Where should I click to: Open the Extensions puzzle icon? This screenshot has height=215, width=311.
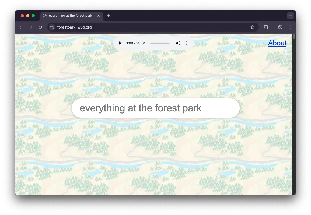click(x=266, y=27)
